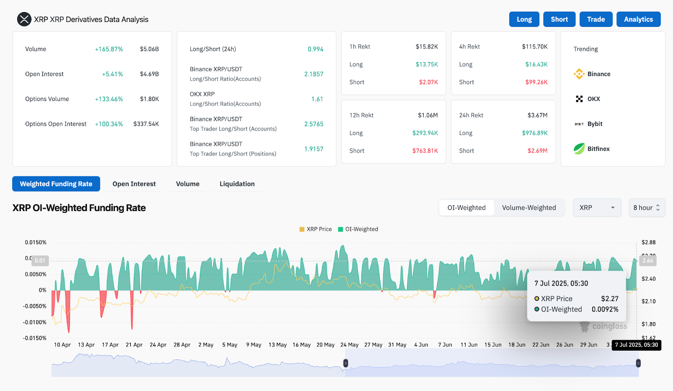Click the right handle of range slider
Screen dimensions: 673x391
coord(638,363)
